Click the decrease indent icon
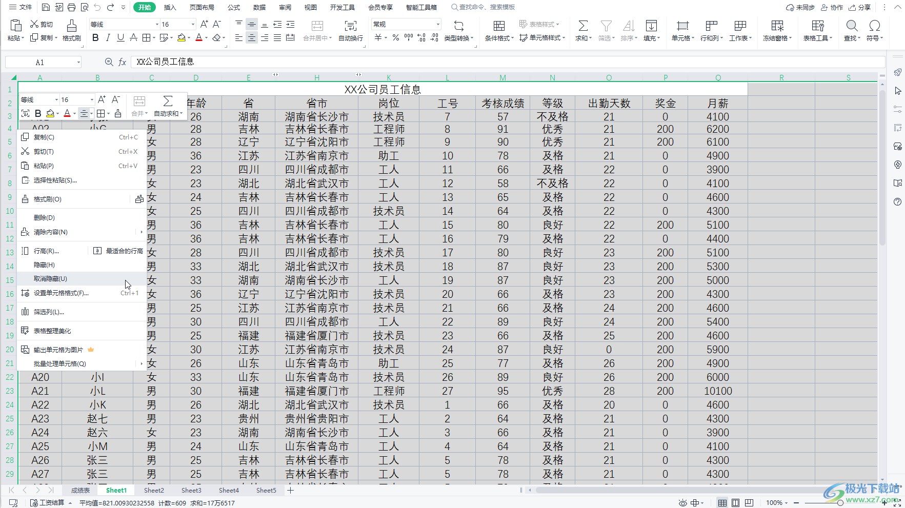Screen dimensions: 905x508 click(x=277, y=24)
